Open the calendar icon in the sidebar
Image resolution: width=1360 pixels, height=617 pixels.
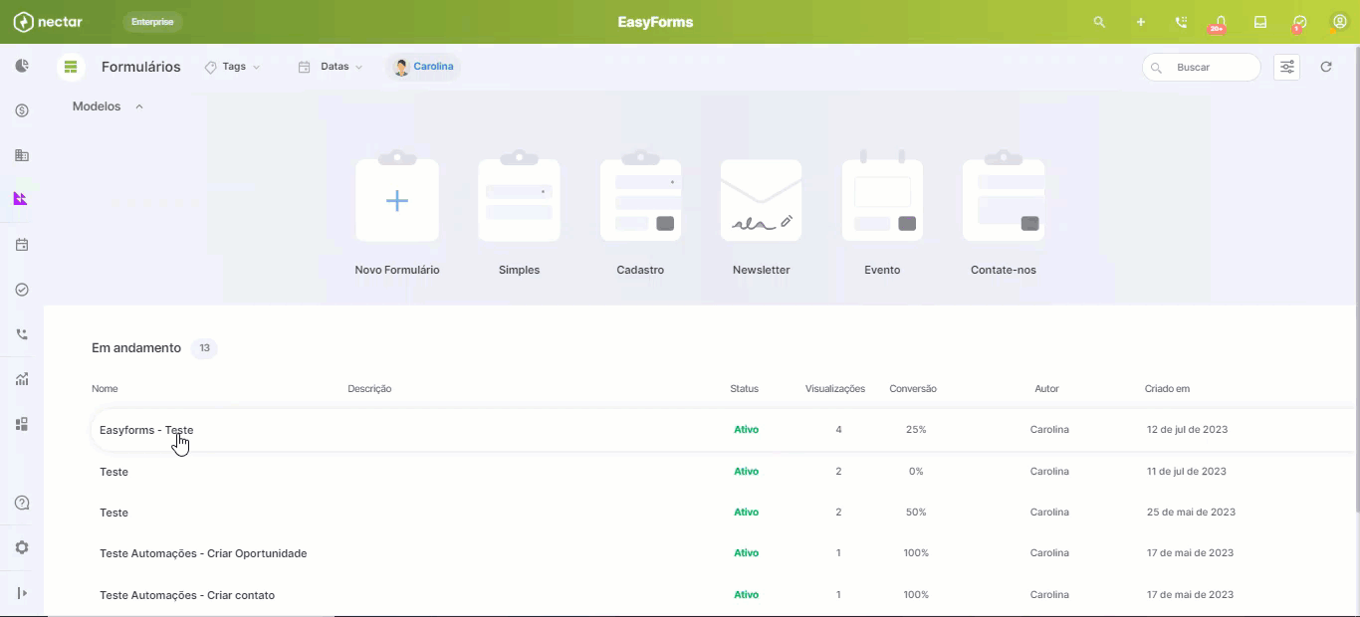point(22,245)
